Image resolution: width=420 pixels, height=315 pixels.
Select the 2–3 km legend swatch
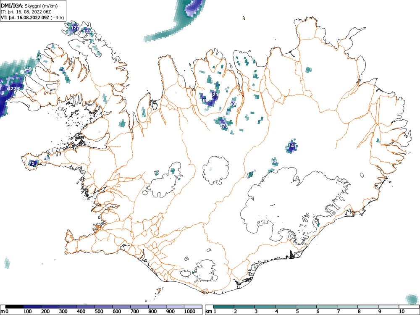point(244,307)
